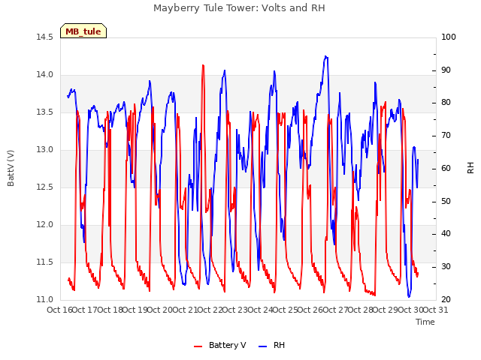Click the 11.0 left axis tick label

[44, 300]
